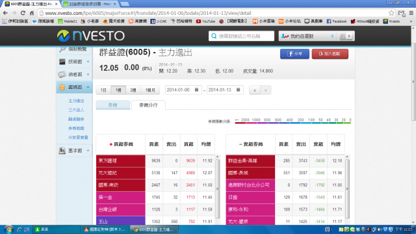Click the show desktop icon in quick launch
This screenshot has height=234, width=416.
coord(27,229)
